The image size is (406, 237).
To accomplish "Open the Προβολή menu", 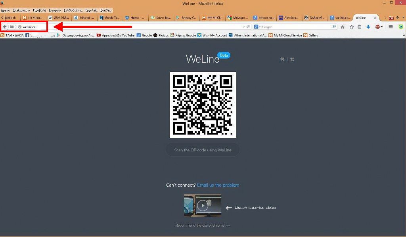I will pyautogui.click(x=39, y=10).
